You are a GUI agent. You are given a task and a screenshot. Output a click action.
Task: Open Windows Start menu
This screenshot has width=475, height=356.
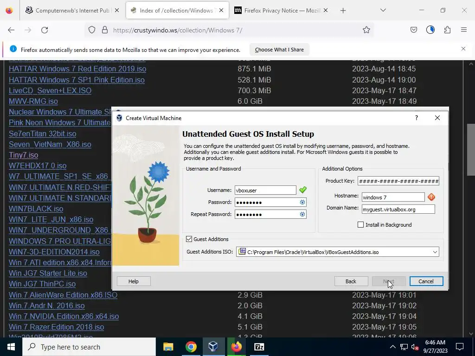pos(11,347)
